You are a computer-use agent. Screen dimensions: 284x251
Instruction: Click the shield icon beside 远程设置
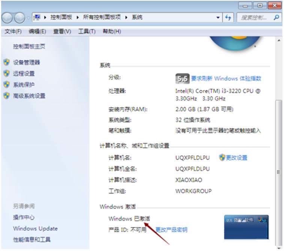[6, 73]
